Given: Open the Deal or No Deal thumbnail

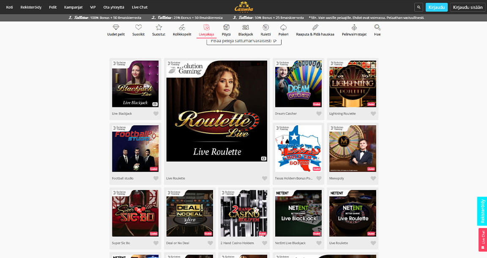Looking at the screenshot, I should [x=189, y=213].
